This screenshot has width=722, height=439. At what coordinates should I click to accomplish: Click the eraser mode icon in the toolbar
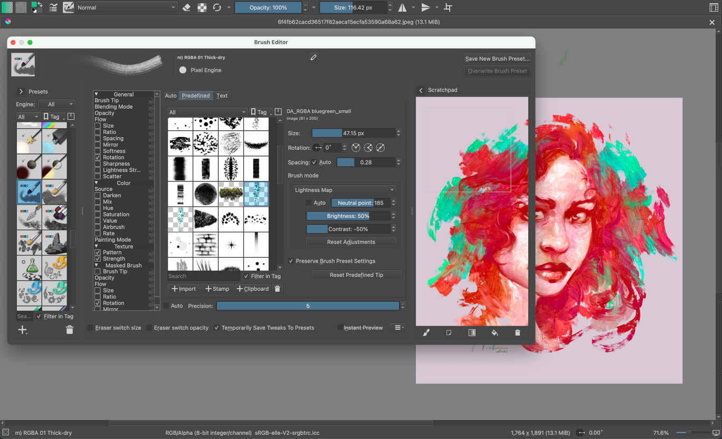tap(187, 7)
